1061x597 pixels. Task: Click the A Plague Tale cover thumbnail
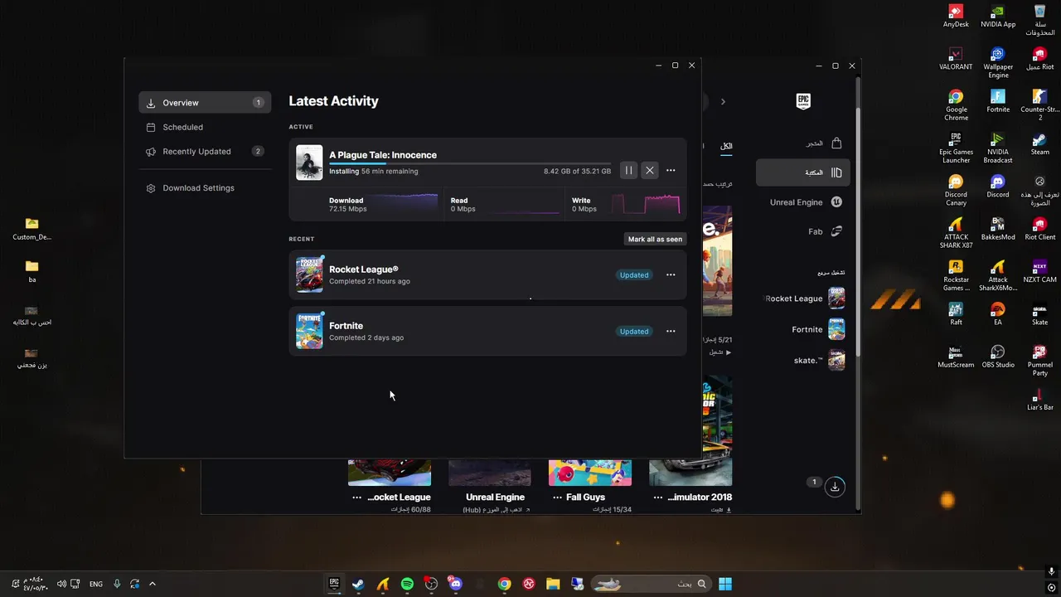(x=309, y=163)
